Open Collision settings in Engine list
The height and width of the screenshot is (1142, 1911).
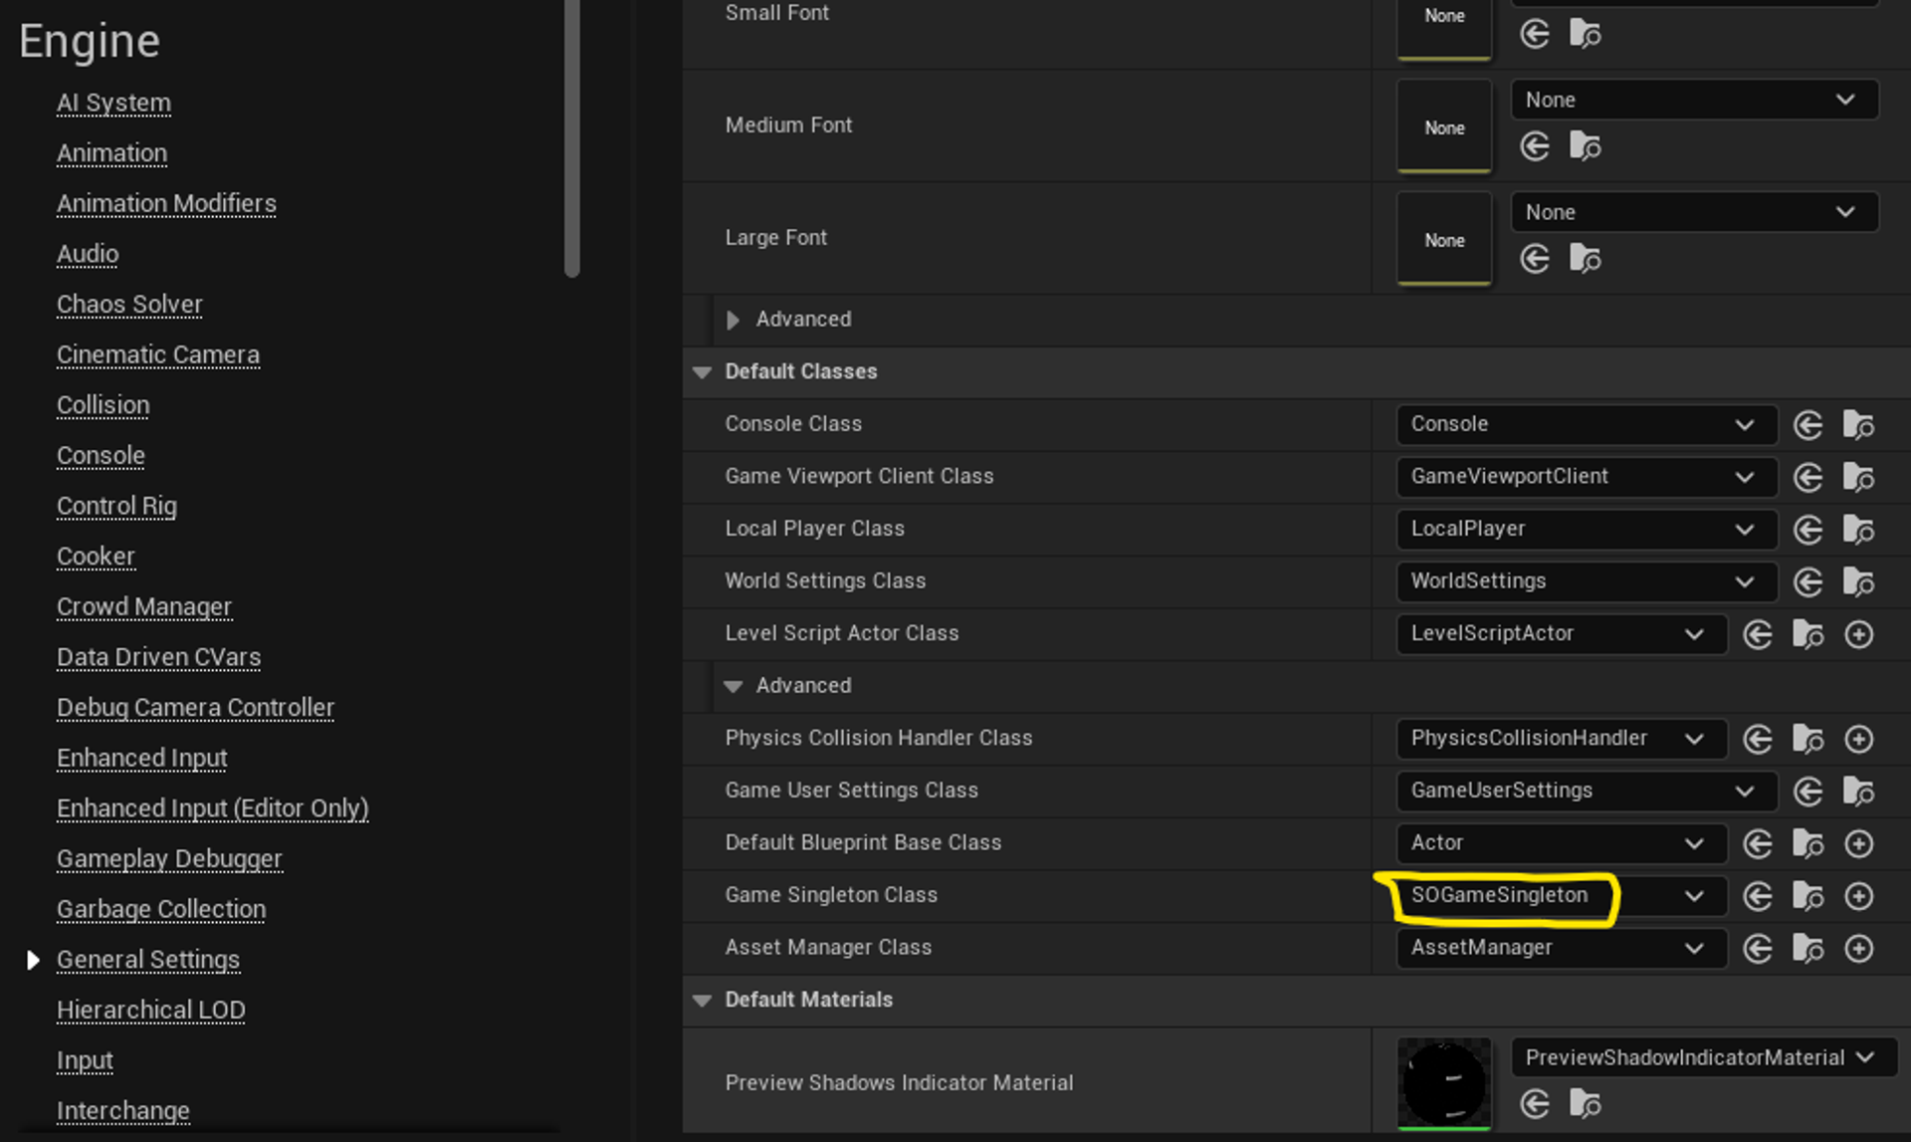(103, 405)
